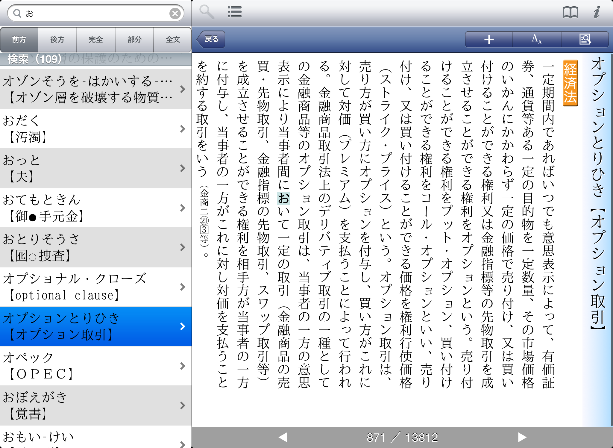Clear the search field with X icon

pyautogui.click(x=175, y=13)
